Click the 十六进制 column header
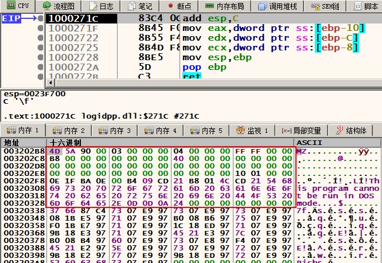The image size is (382, 263). pos(65,142)
